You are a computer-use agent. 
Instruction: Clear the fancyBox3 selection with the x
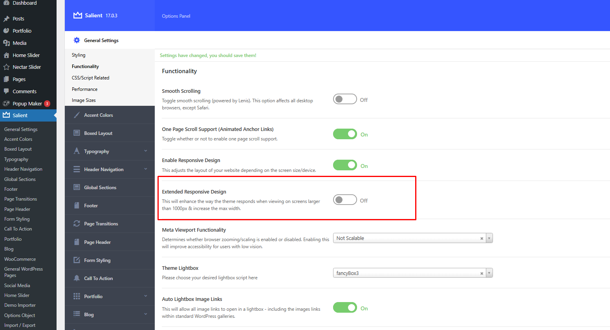(x=482, y=273)
